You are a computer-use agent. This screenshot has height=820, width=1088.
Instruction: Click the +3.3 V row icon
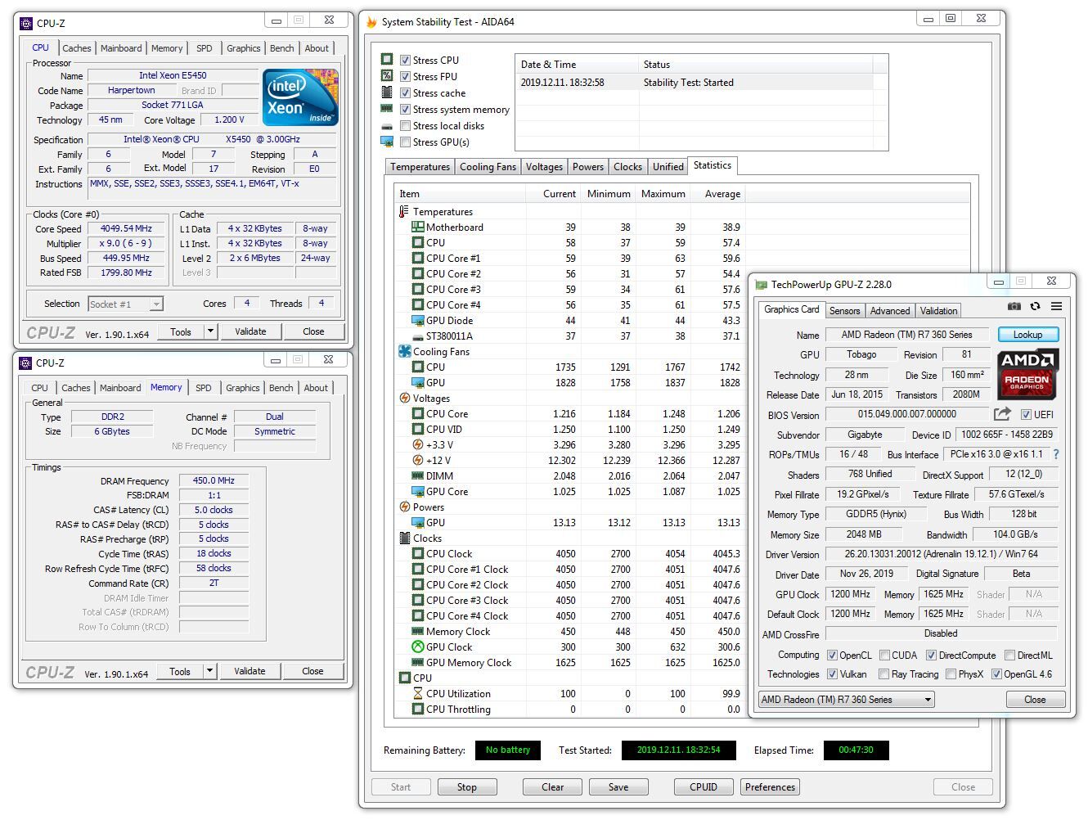click(x=417, y=445)
